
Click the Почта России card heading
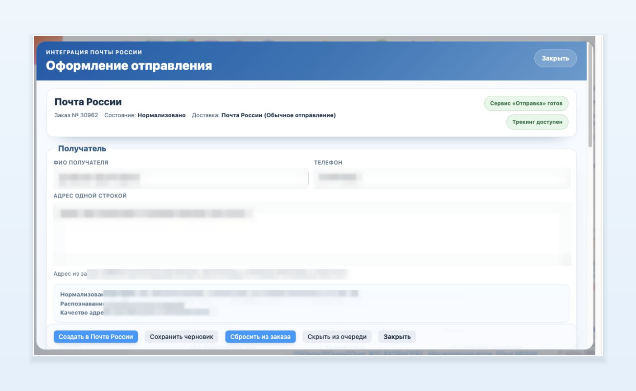click(88, 102)
